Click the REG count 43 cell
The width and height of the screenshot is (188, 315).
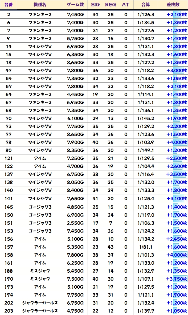point(111,247)
